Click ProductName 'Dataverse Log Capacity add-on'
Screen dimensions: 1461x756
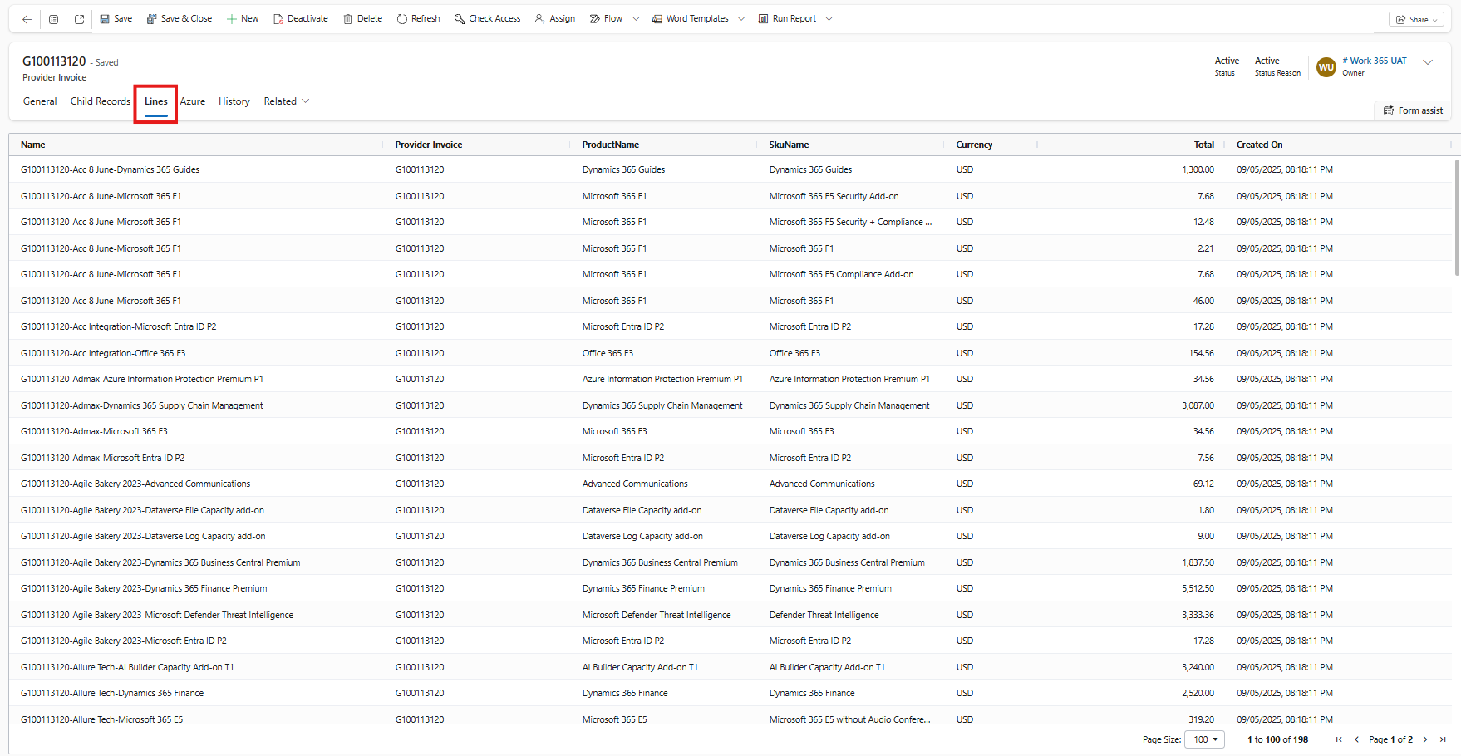tap(642, 536)
